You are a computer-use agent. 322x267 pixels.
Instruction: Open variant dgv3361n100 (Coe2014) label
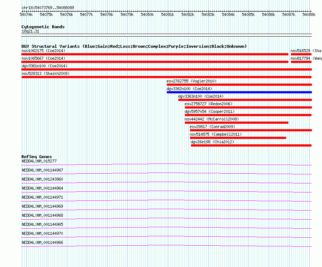pyautogui.click(x=45, y=66)
